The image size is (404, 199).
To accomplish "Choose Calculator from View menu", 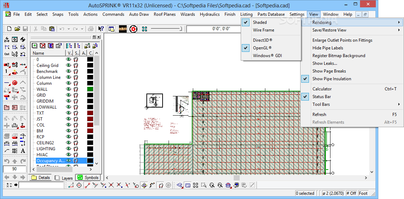I will (x=352, y=89).
